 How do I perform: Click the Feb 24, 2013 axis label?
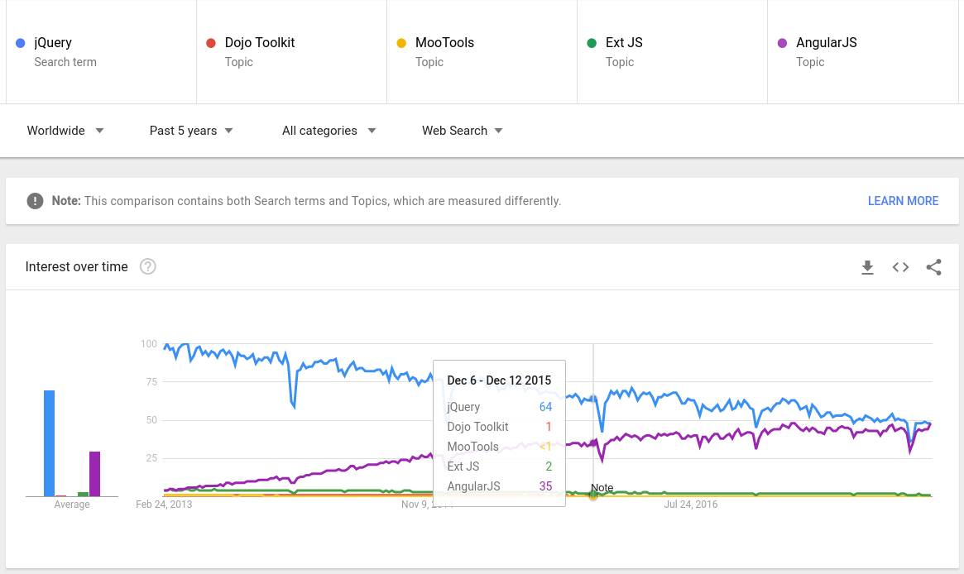(x=164, y=505)
